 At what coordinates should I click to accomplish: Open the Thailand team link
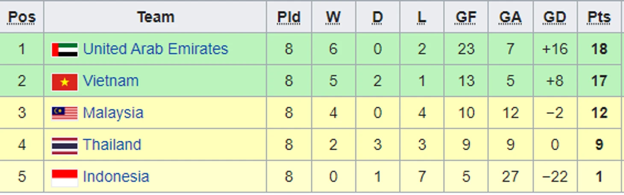112,145
